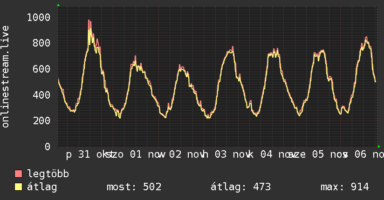Click the 'szo 01 nov' date label
The height and width of the screenshot is (200, 384).
137,154
